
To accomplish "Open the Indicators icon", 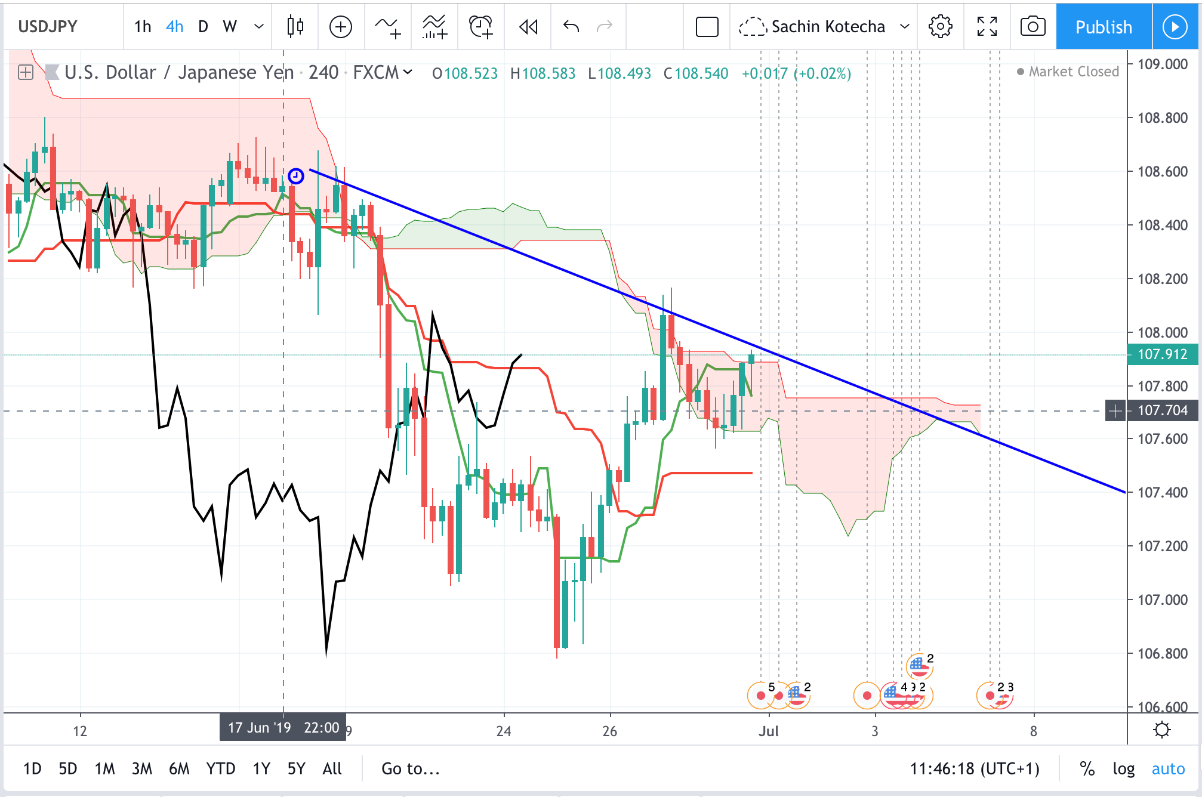I will (388, 26).
